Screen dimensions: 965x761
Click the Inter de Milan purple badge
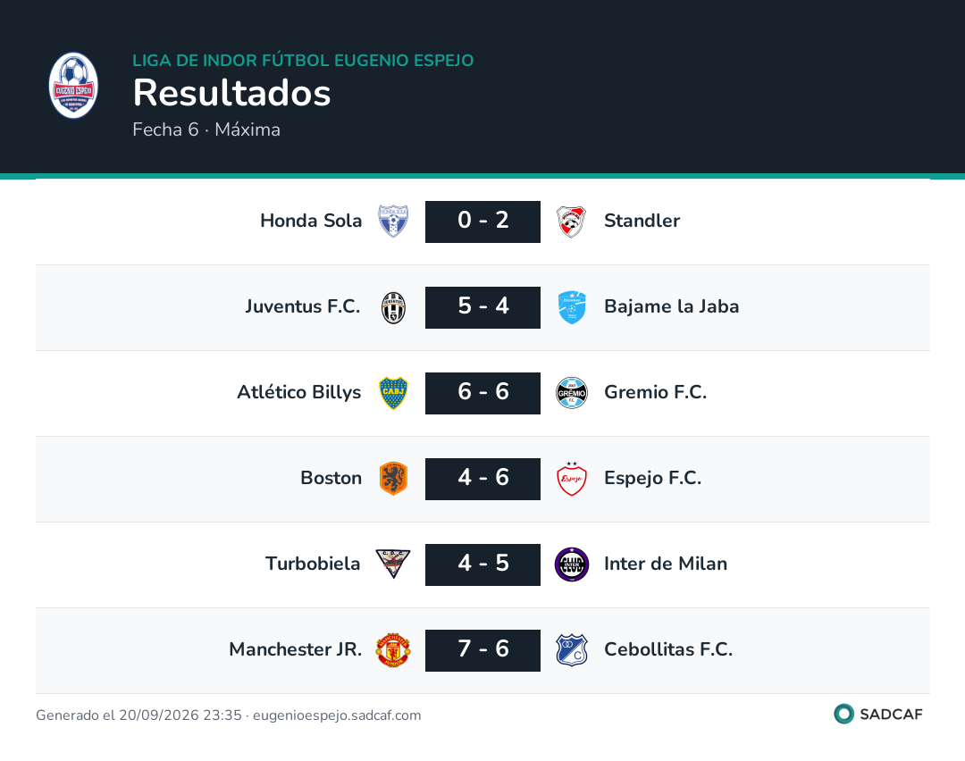[x=572, y=564]
